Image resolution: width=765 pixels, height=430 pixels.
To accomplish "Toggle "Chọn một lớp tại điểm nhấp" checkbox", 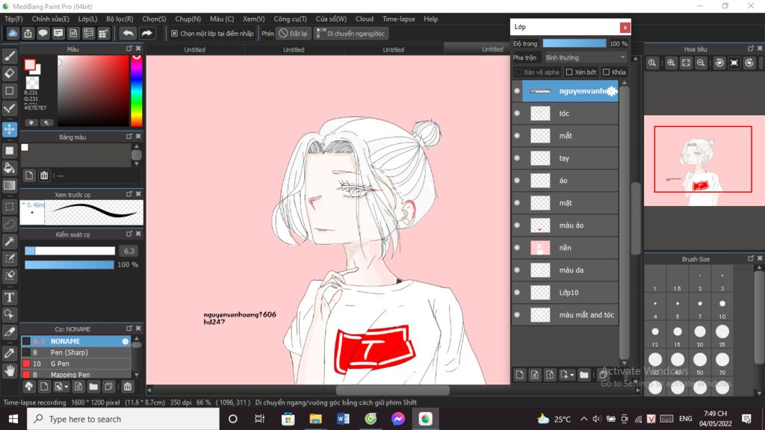I will pos(174,34).
